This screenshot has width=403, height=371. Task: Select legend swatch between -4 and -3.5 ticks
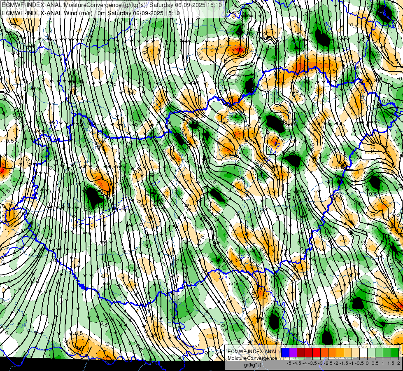pyautogui.click(x=309, y=352)
